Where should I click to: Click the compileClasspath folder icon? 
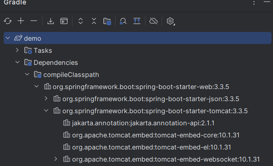pyautogui.click(x=38, y=75)
